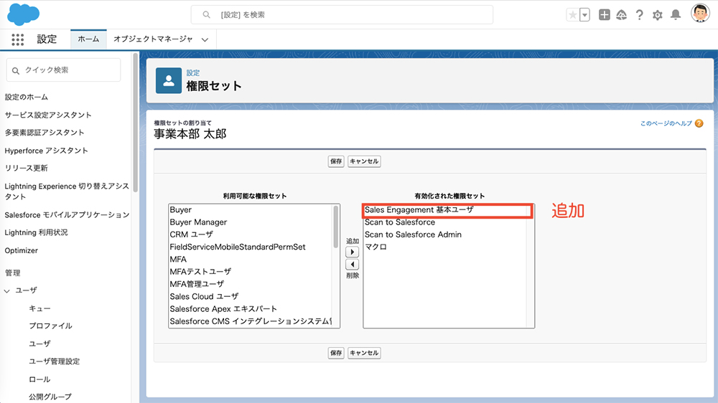The width and height of the screenshot is (718, 403).
Task: Click the remove arrow button (削除)
Action: click(352, 265)
